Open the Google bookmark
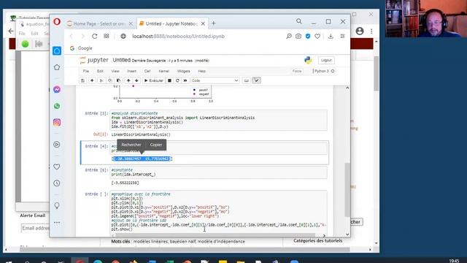Screen dimensions: 467x263 pyautogui.click(x=81, y=48)
